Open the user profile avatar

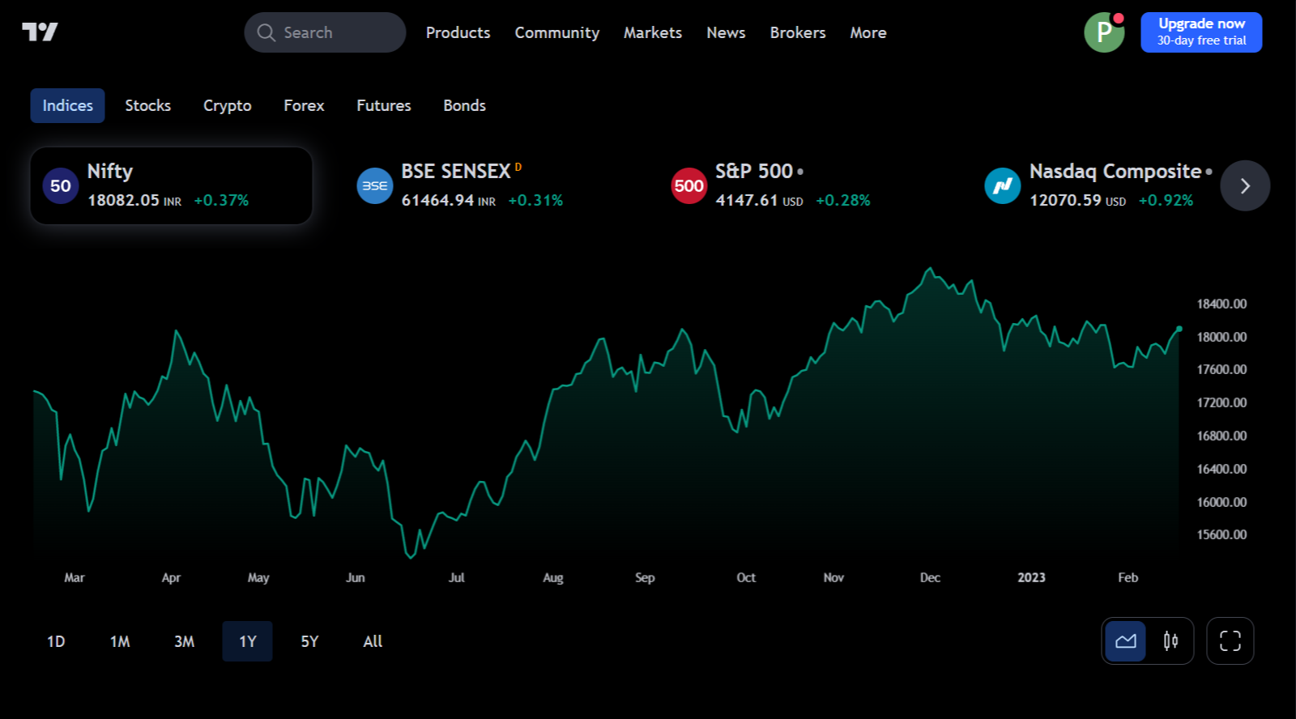(1104, 32)
